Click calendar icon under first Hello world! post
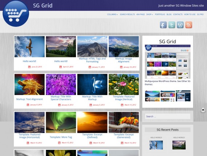The height and width of the screenshot is (156, 207). [29, 67]
